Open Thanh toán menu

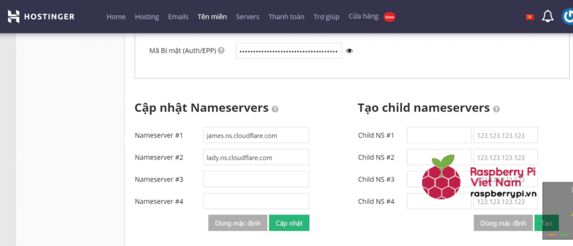tap(286, 17)
